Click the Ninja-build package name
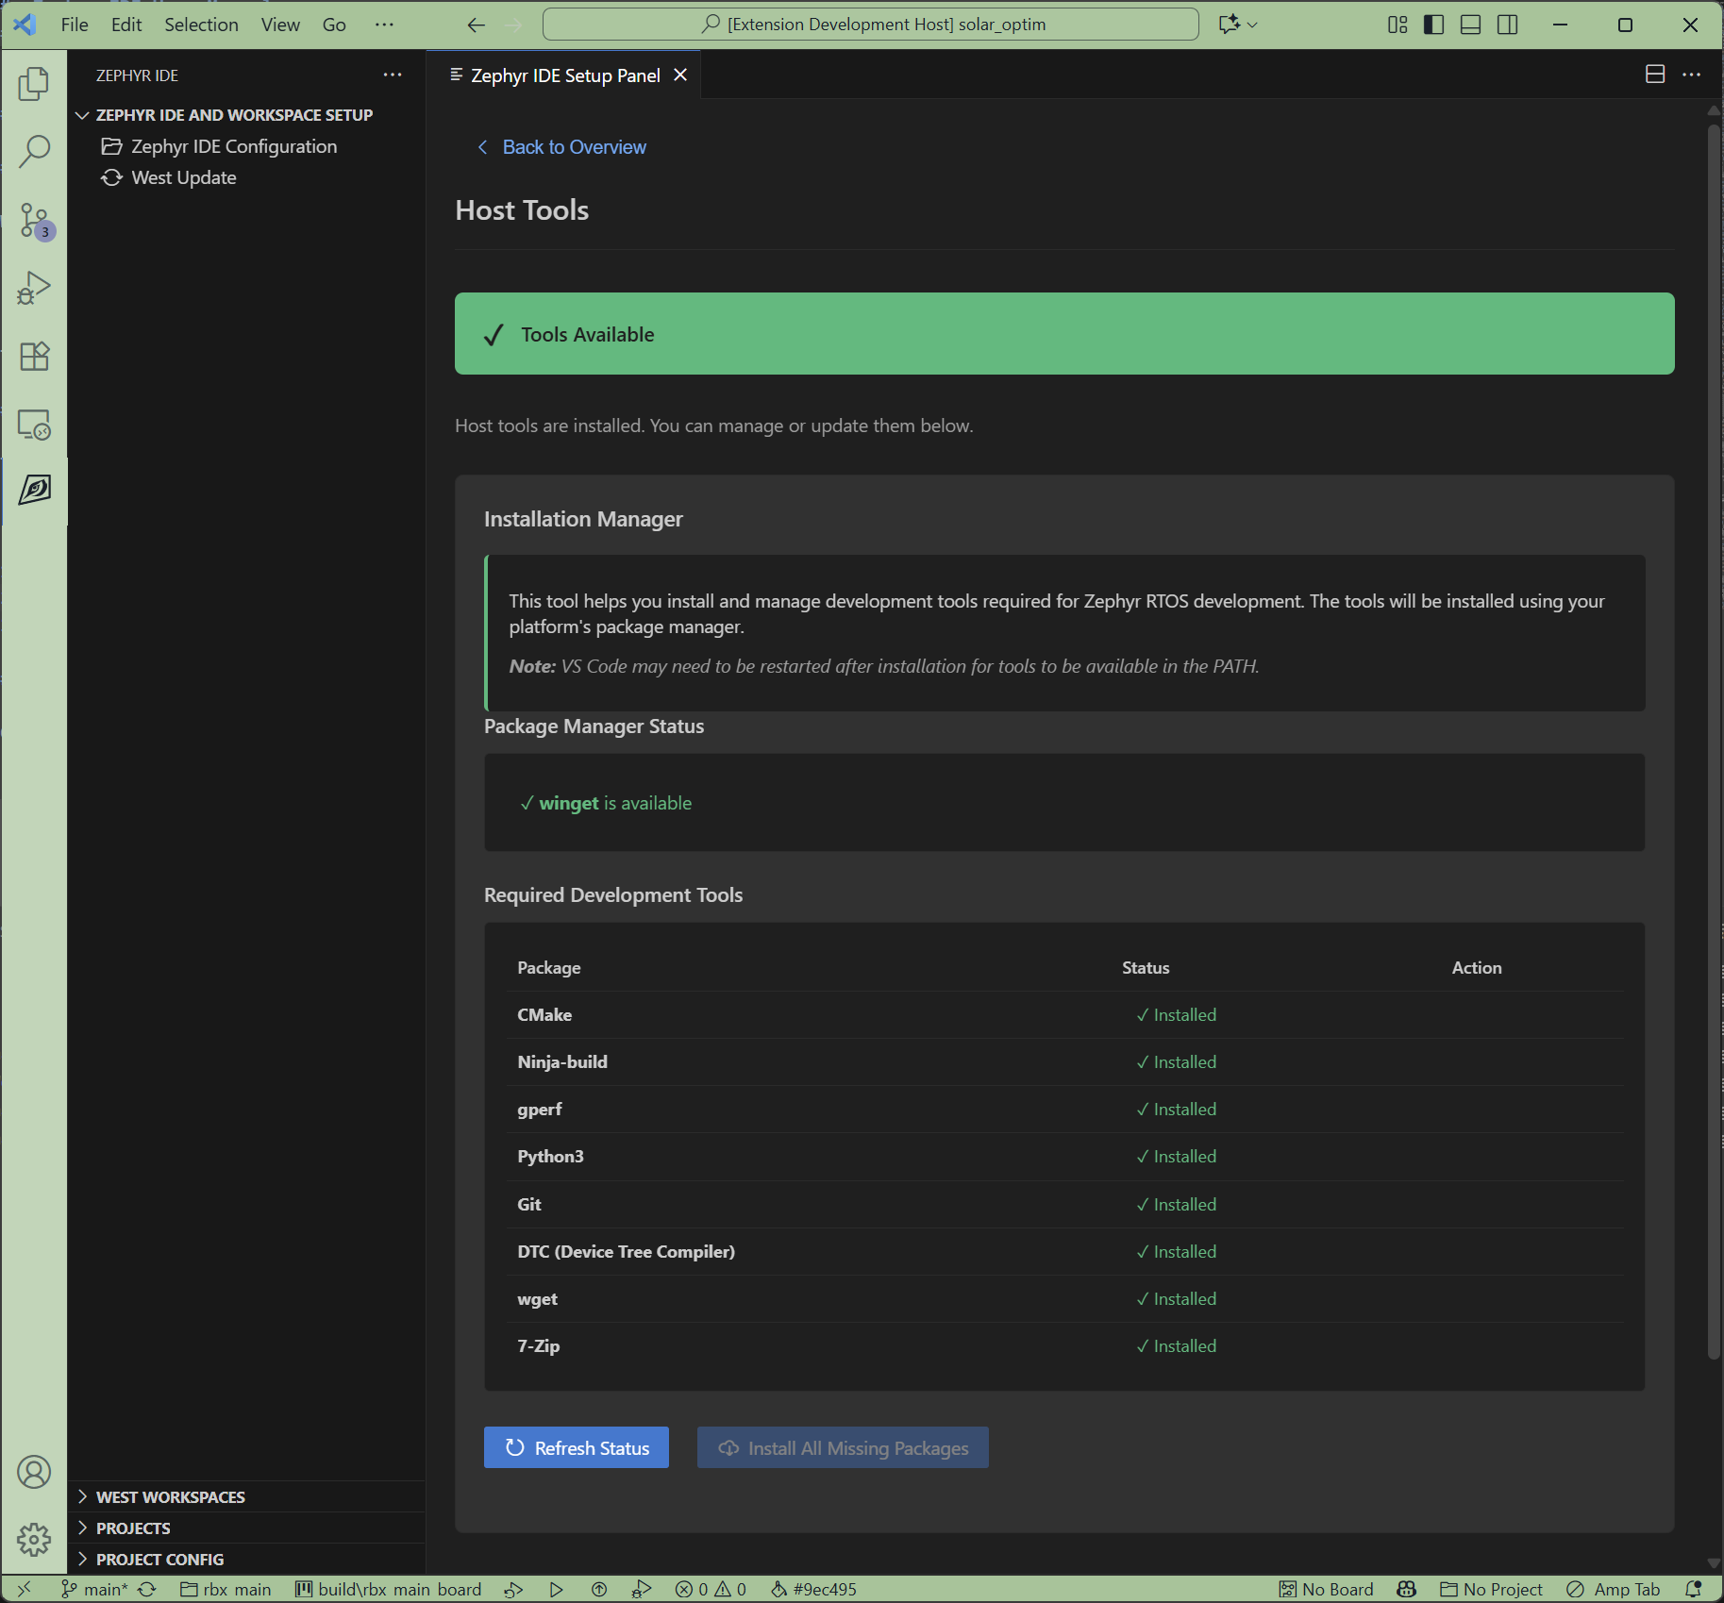Screen dimensions: 1724x1603 562,1061
